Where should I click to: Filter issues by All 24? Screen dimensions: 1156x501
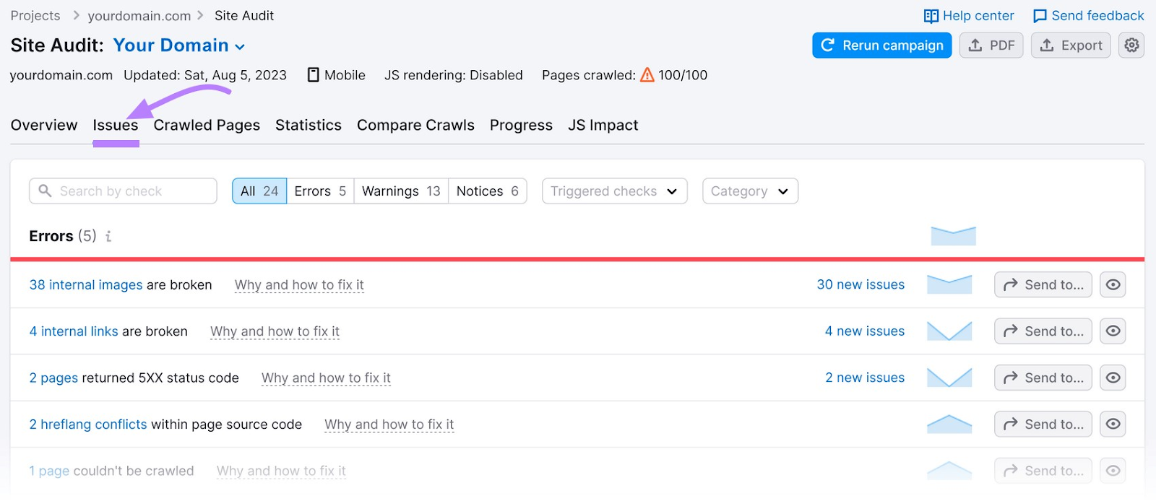[x=259, y=191]
